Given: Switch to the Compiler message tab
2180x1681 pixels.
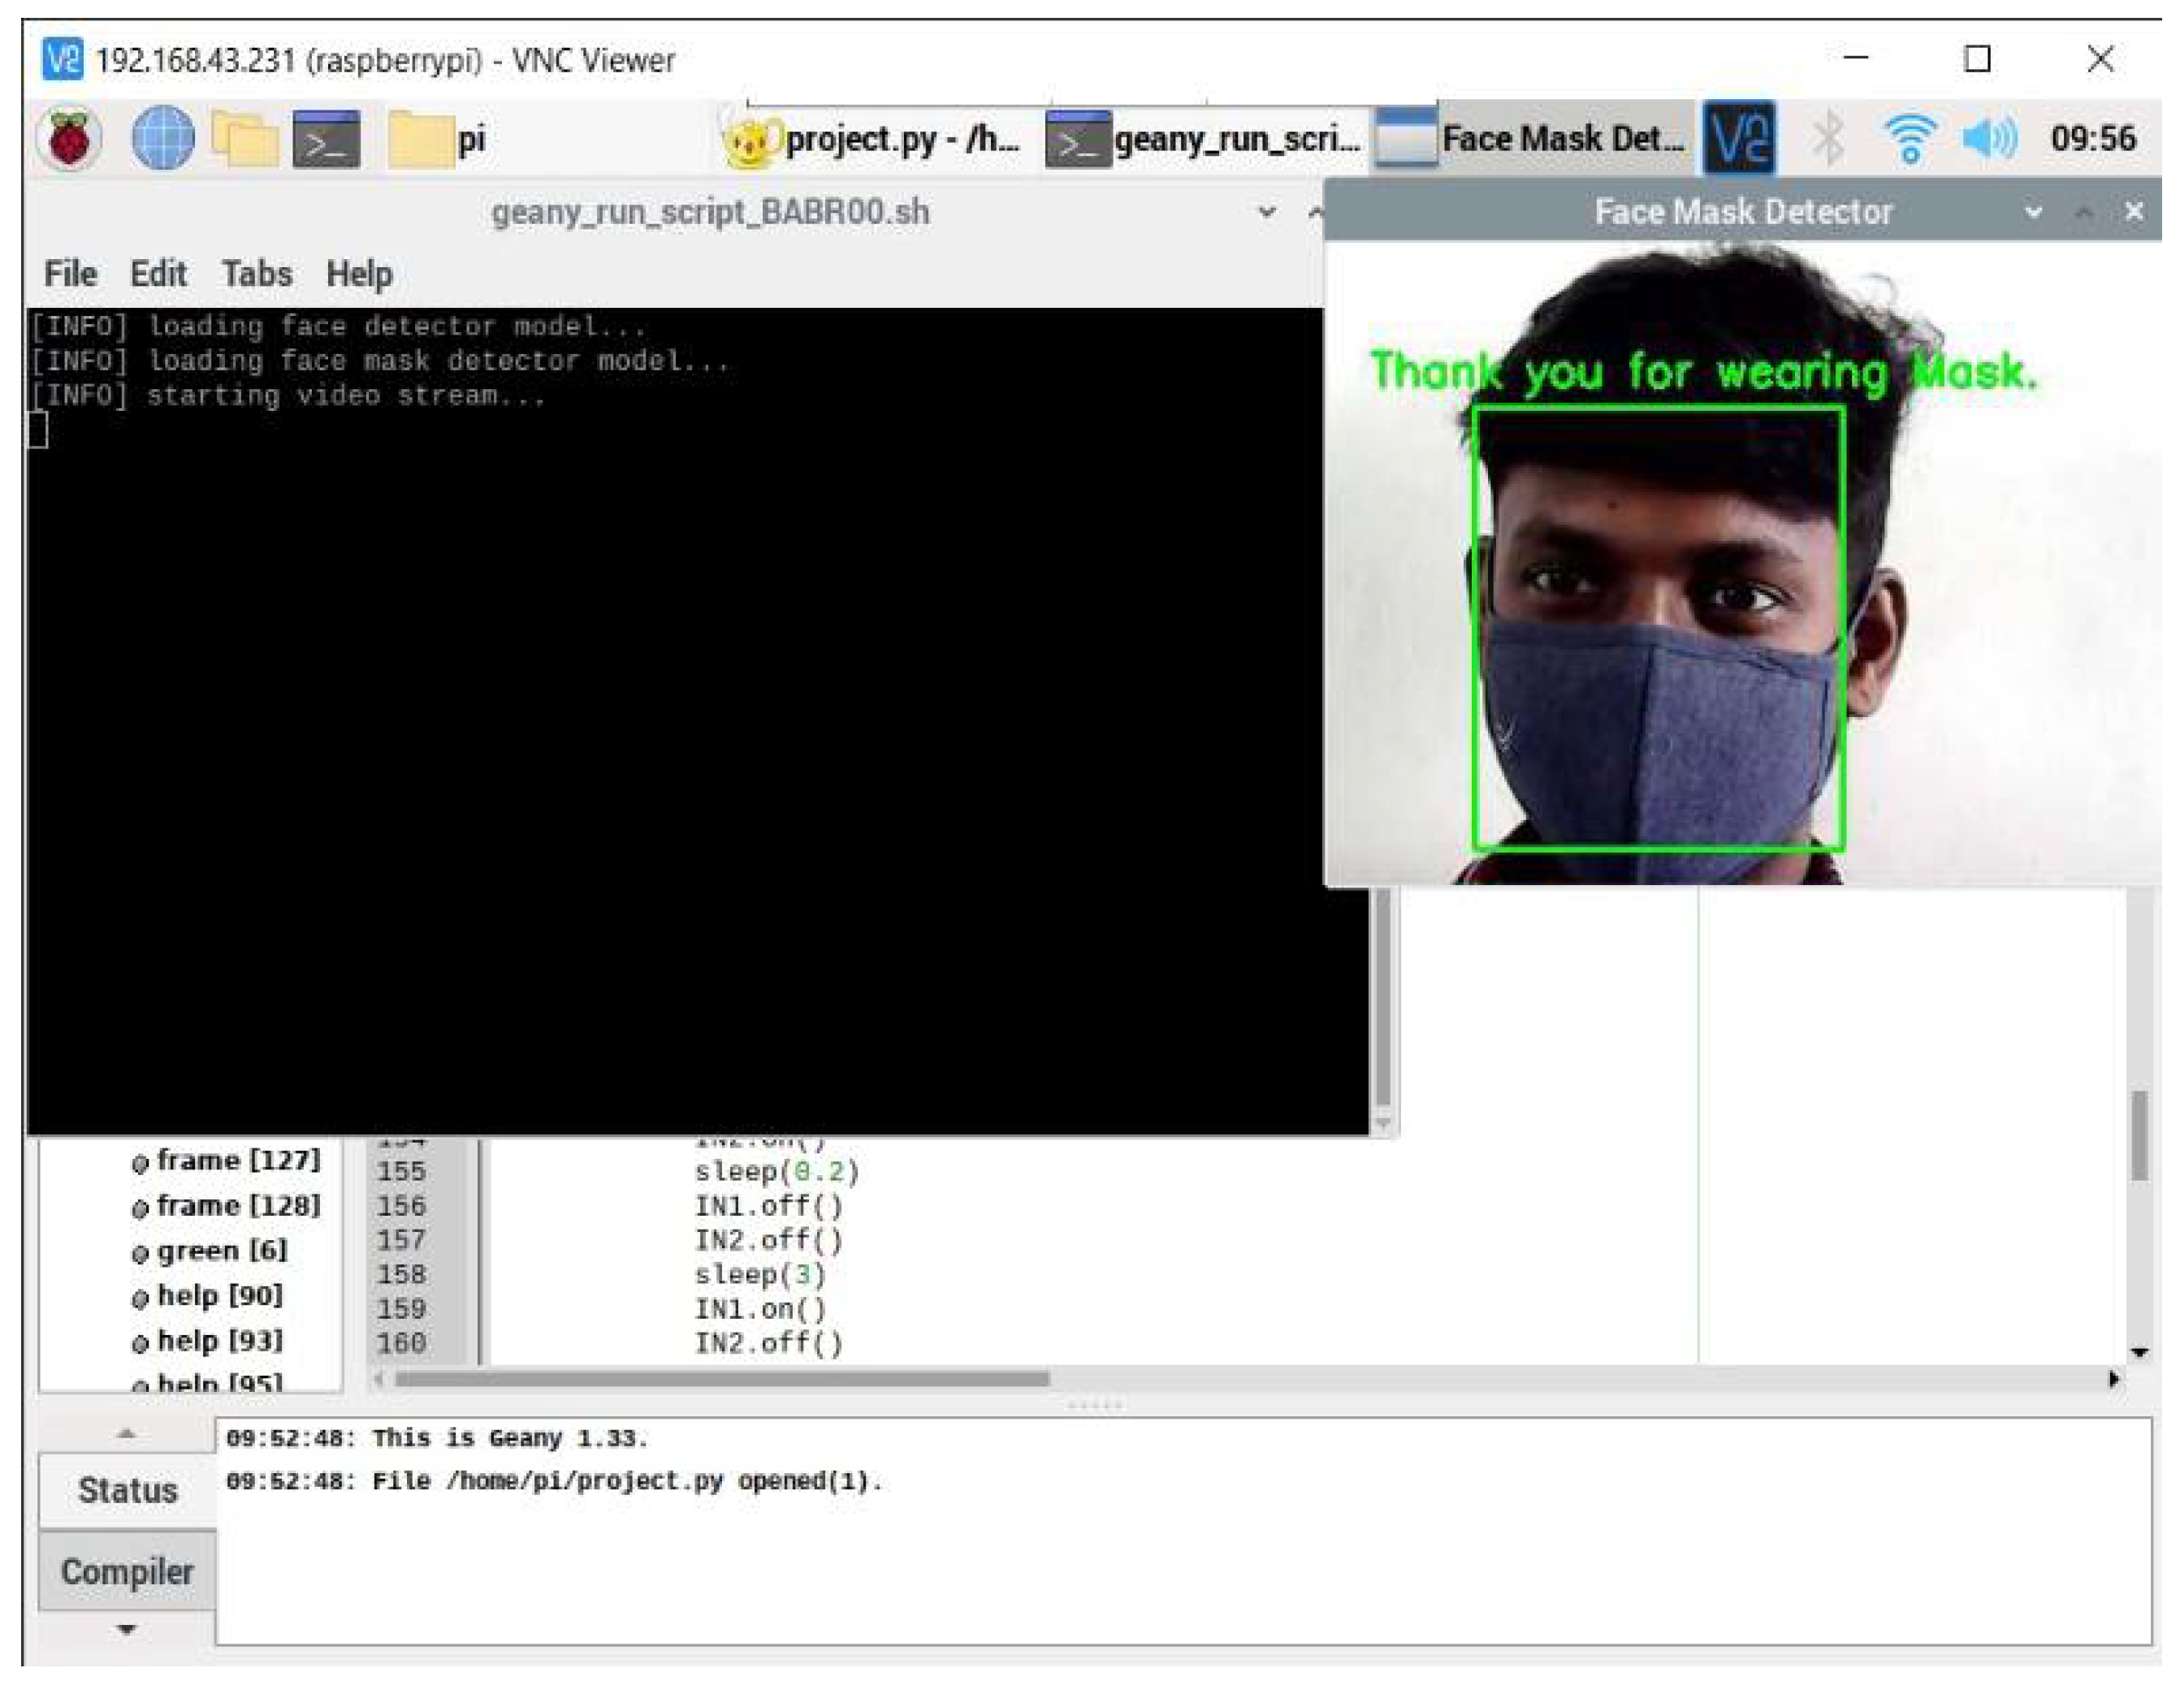Looking at the screenshot, I should (x=127, y=1571).
